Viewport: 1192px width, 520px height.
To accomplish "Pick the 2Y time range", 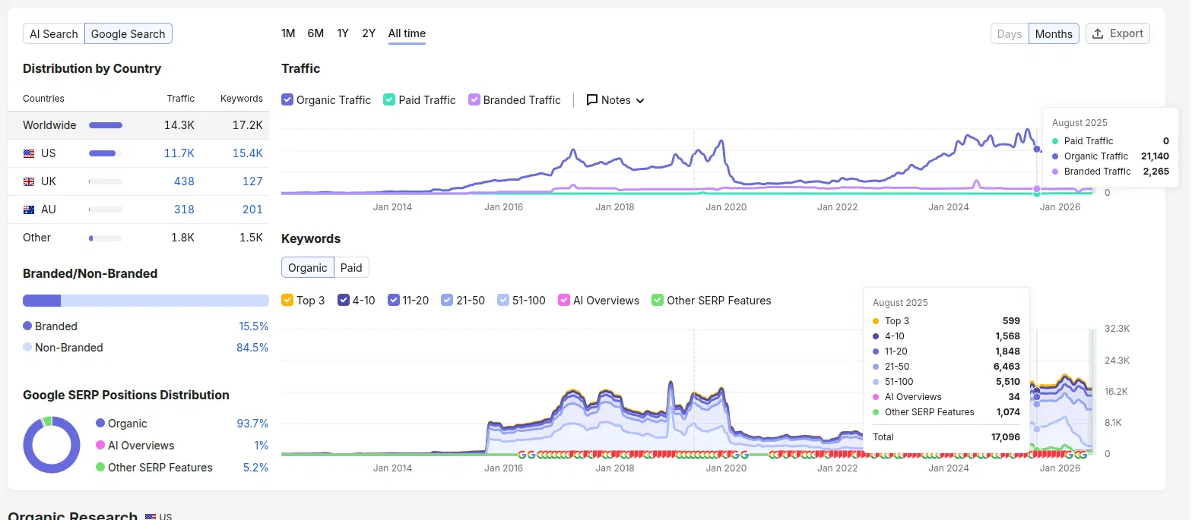I will tap(369, 33).
